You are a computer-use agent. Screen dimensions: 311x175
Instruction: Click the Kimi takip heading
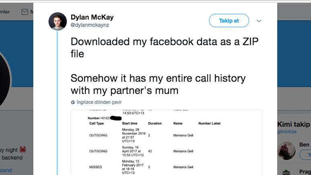[293, 124]
